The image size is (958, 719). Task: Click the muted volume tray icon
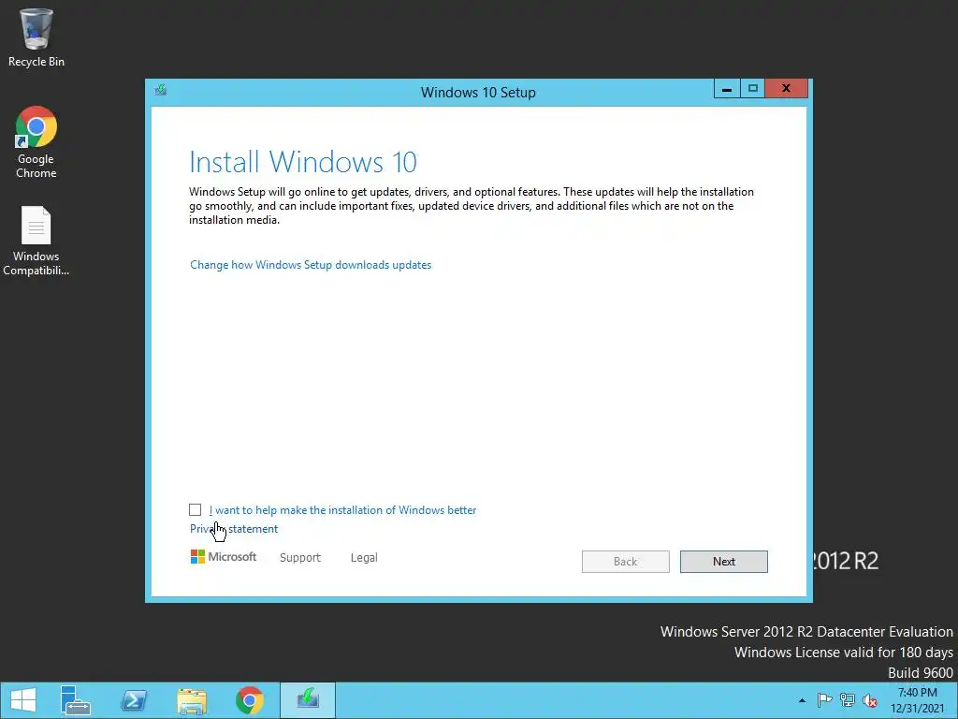point(869,700)
